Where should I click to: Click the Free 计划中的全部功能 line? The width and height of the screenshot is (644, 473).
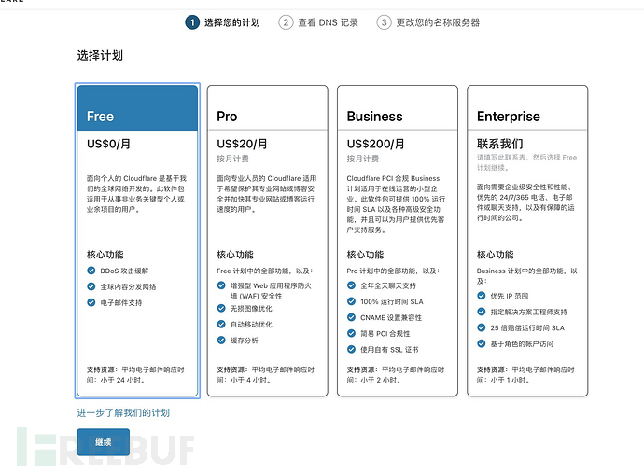tap(265, 271)
